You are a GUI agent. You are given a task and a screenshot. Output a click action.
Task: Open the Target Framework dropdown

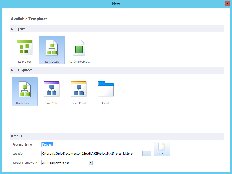click(91, 163)
